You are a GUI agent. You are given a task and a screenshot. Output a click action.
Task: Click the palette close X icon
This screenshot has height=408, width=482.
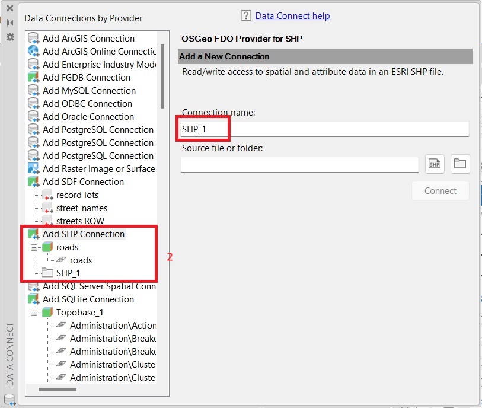pyautogui.click(x=9, y=8)
